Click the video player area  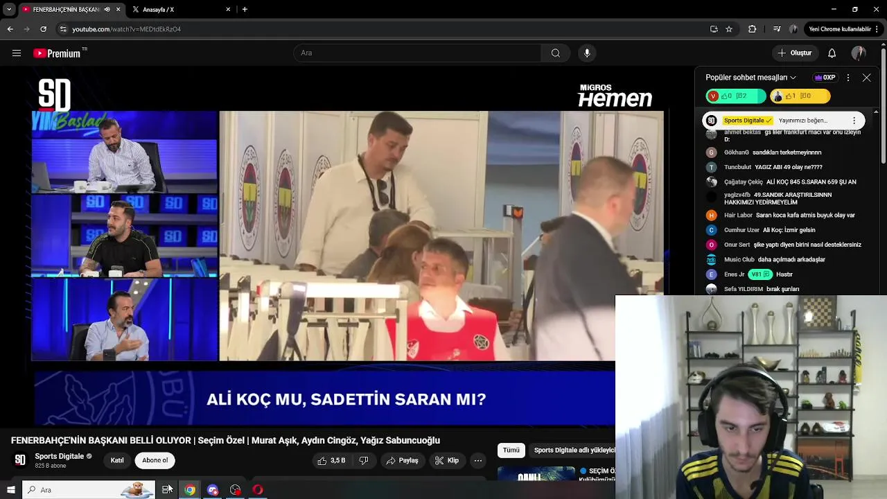point(346,248)
